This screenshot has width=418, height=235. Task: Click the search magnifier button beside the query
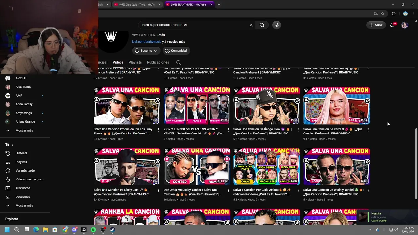262,25
